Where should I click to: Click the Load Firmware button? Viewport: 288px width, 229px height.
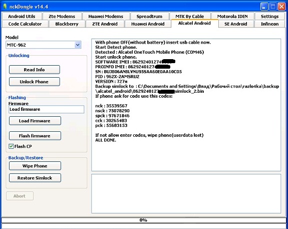click(x=35, y=121)
